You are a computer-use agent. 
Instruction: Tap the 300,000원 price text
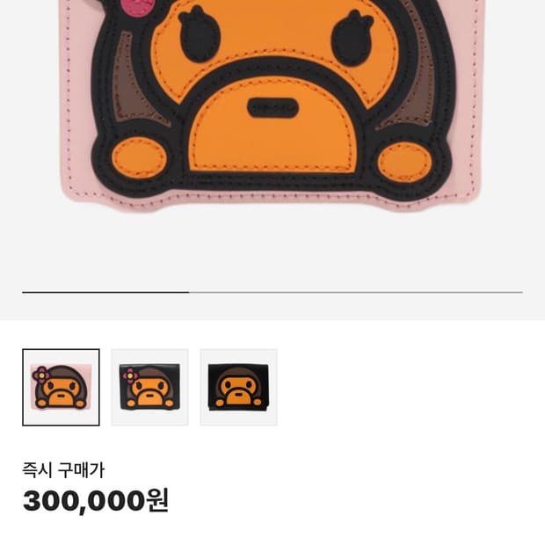coord(96,500)
